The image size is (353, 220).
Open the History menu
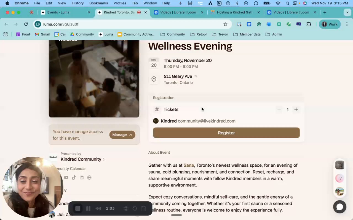coord(77,3)
